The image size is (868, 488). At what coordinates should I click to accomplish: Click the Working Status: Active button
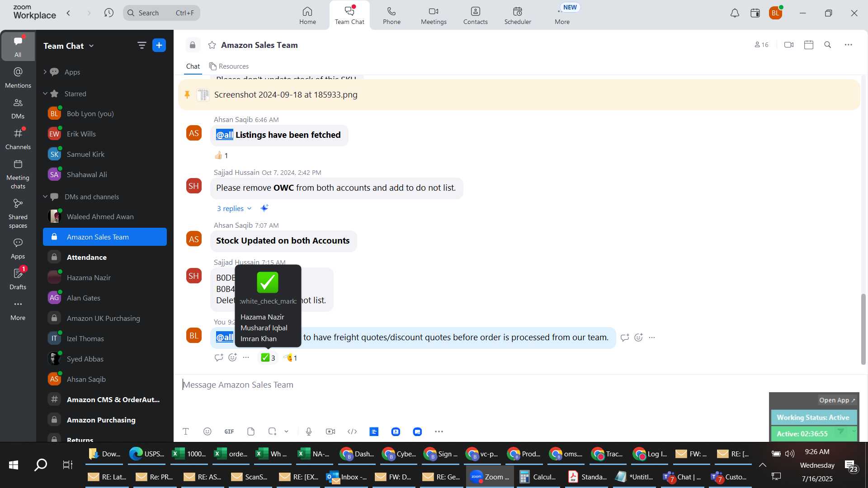pyautogui.click(x=813, y=418)
